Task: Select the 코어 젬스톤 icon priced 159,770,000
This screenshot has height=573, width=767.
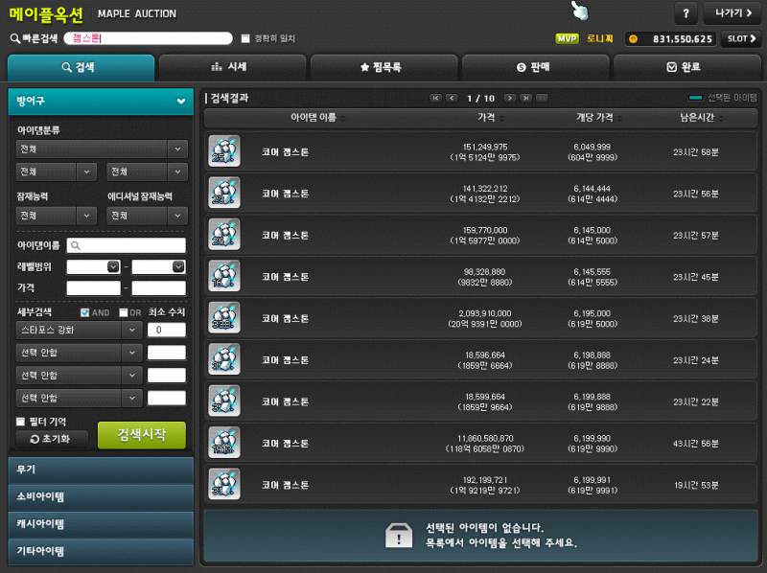Action: 224,234
